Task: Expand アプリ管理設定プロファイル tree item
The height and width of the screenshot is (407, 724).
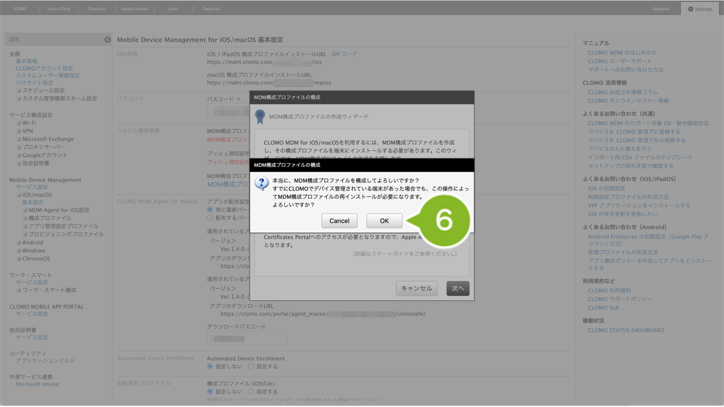Action: point(25,226)
